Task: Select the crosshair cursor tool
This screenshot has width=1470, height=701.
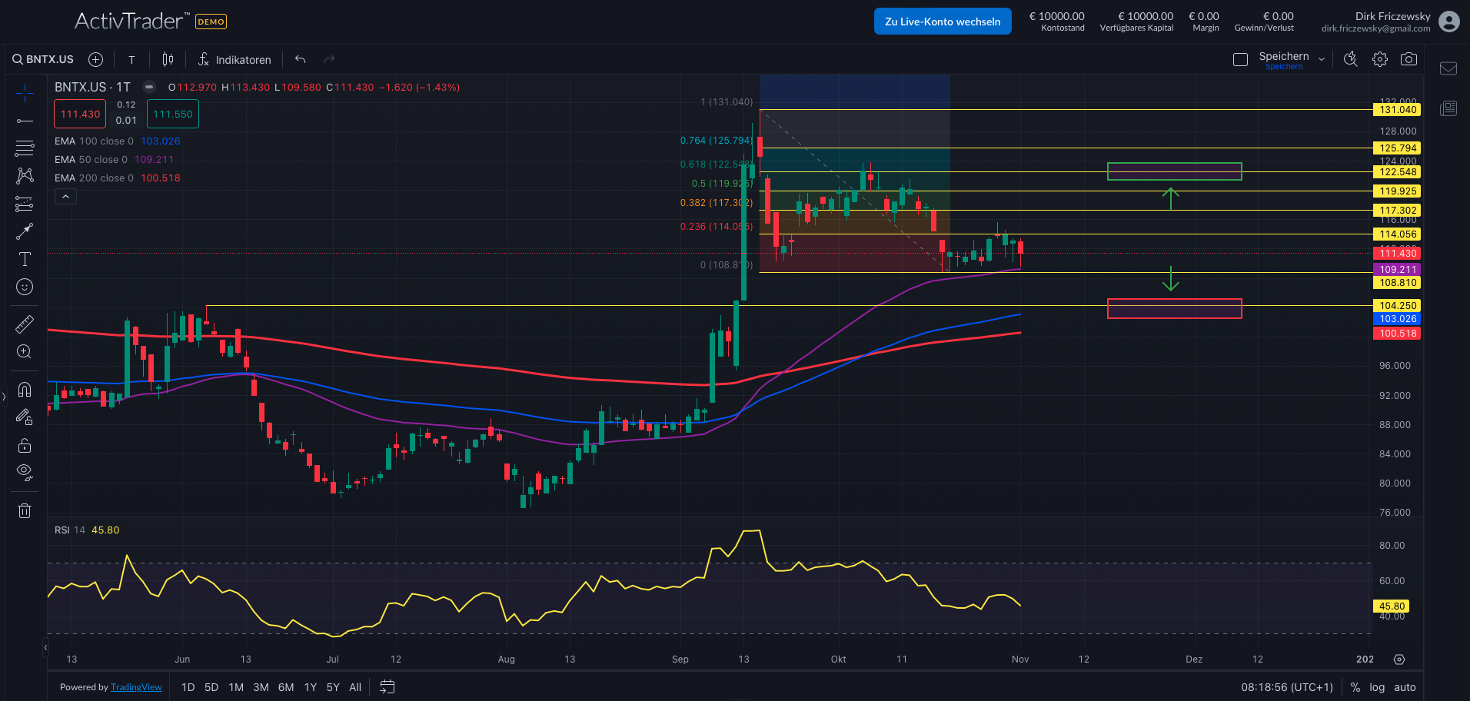Action: [x=25, y=94]
